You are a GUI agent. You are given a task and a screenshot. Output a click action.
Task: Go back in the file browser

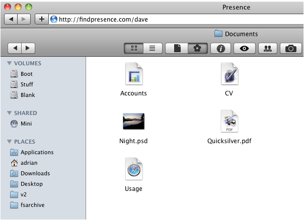[15, 48]
